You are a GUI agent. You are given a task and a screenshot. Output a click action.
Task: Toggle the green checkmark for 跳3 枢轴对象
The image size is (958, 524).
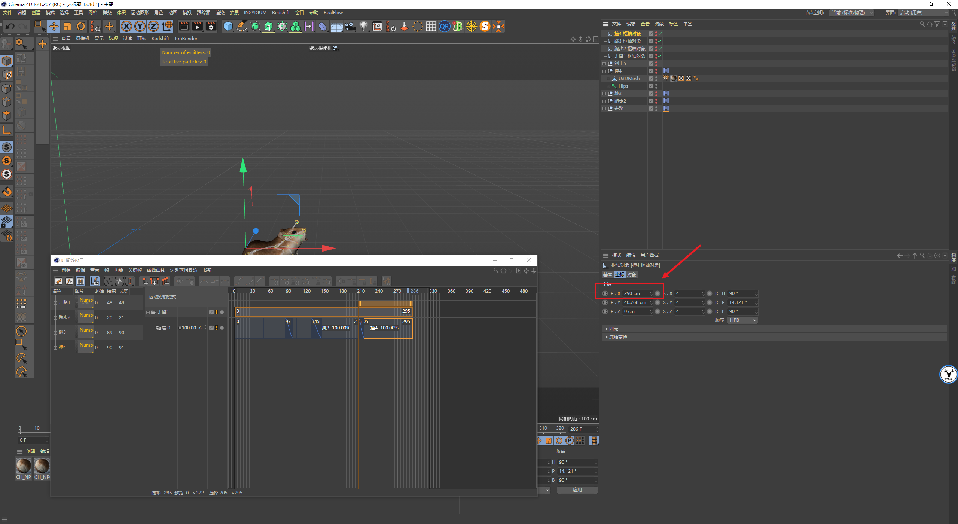(x=660, y=41)
